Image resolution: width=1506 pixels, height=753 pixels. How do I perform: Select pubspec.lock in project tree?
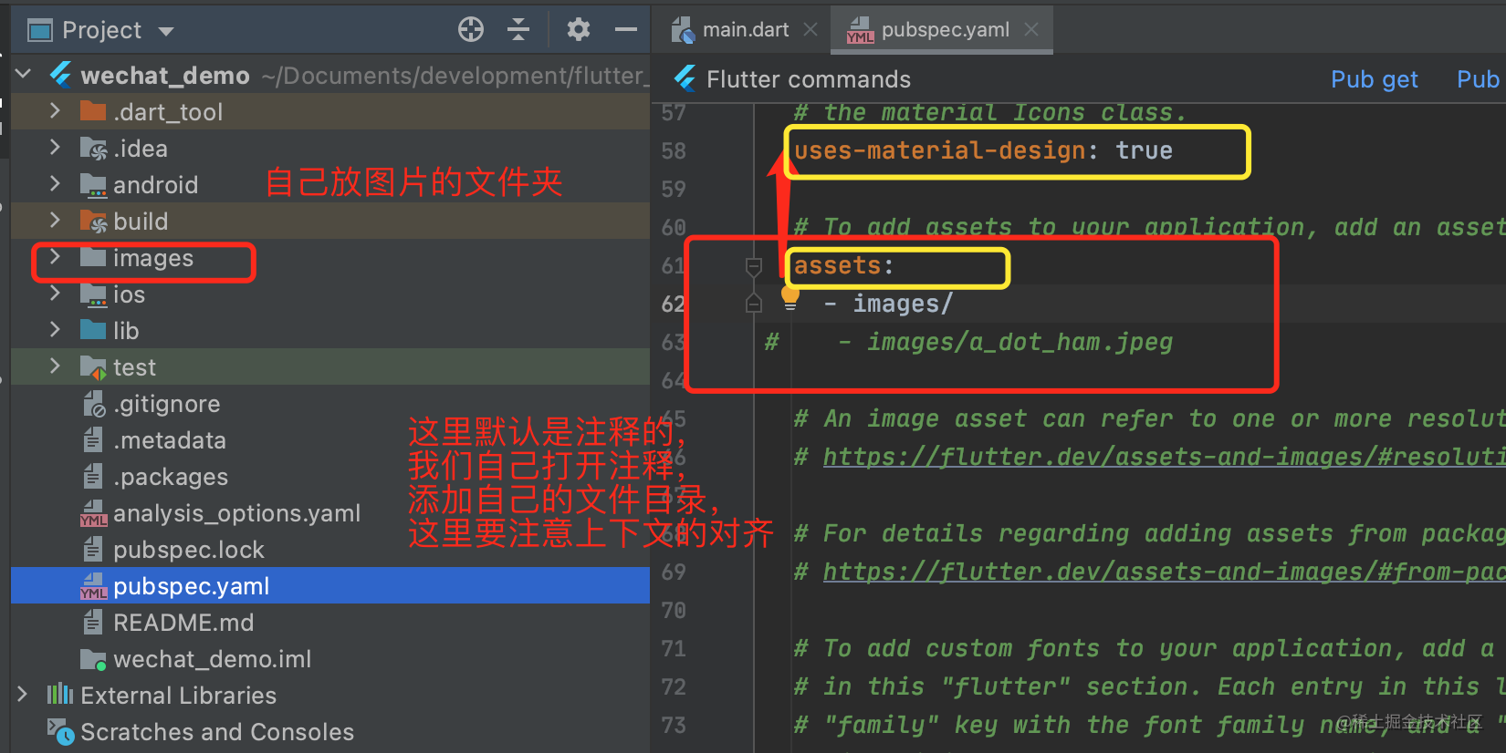click(188, 550)
